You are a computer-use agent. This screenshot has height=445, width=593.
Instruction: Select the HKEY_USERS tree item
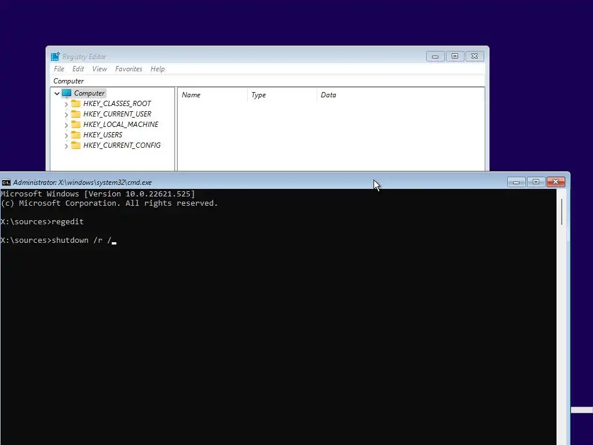click(103, 134)
